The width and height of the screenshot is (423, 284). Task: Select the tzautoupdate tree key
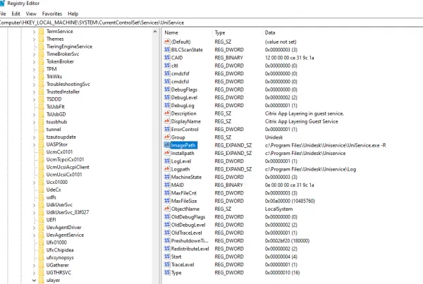tap(61, 137)
